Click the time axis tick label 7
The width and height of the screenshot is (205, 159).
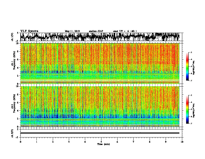[134, 142]
